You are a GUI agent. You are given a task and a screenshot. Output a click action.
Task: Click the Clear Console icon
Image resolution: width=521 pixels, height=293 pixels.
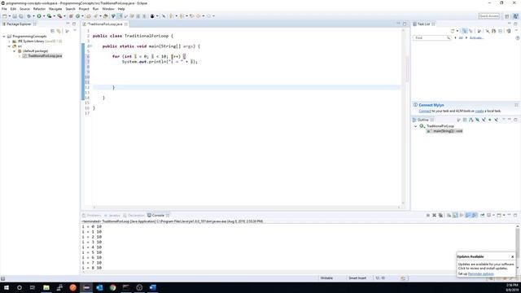[449, 215]
